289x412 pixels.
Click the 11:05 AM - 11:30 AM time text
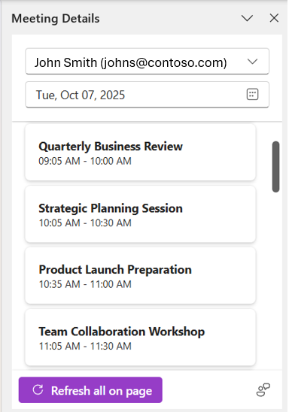click(x=85, y=346)
